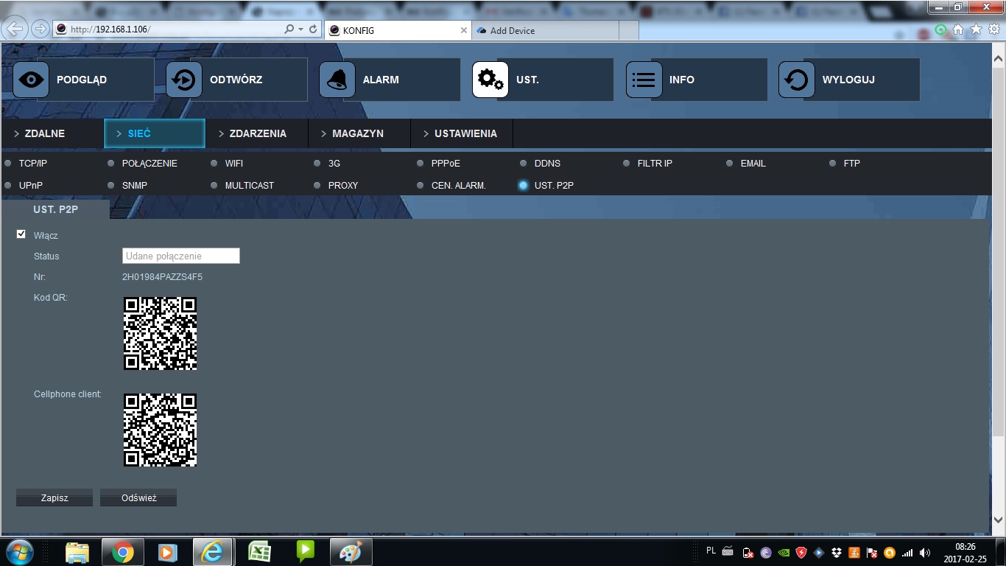Click the battery status tray icon
This screenshot has width=1006, height=566.
[x=748, y=553]
